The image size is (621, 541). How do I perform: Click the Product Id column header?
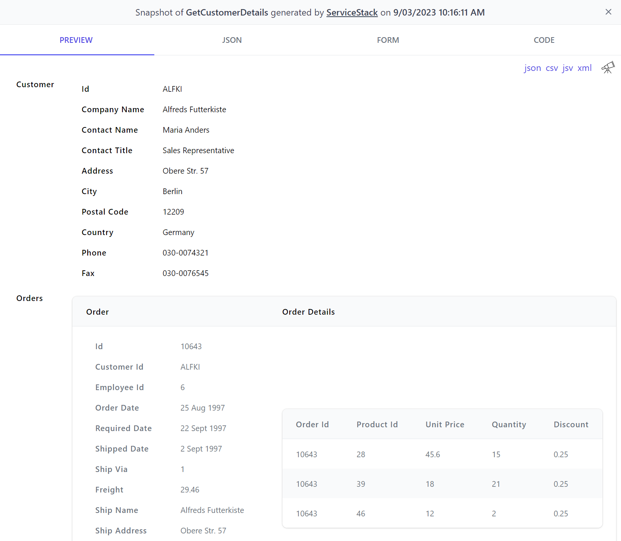(x=377, y=425)
